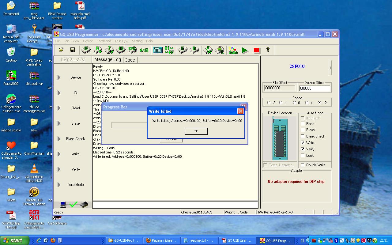Compare buffers with the A=B icon
This screenshot has height=245, width=392.
(x=144, y=50)
